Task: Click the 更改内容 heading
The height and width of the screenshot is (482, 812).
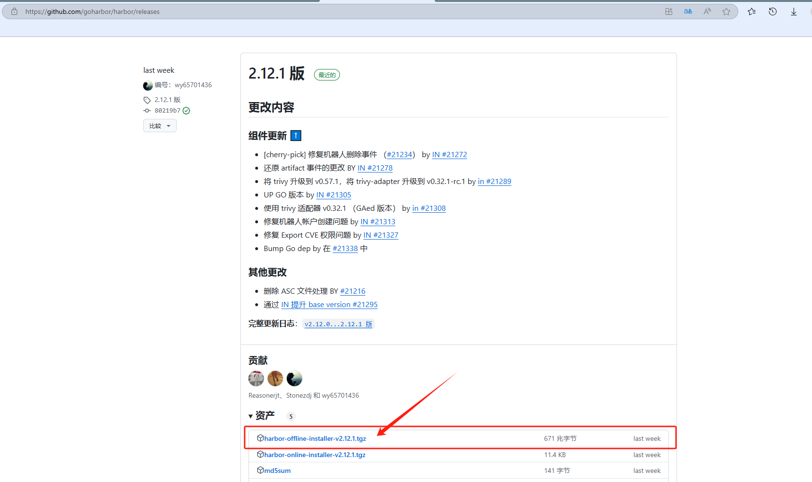Action: pos(271,107)
